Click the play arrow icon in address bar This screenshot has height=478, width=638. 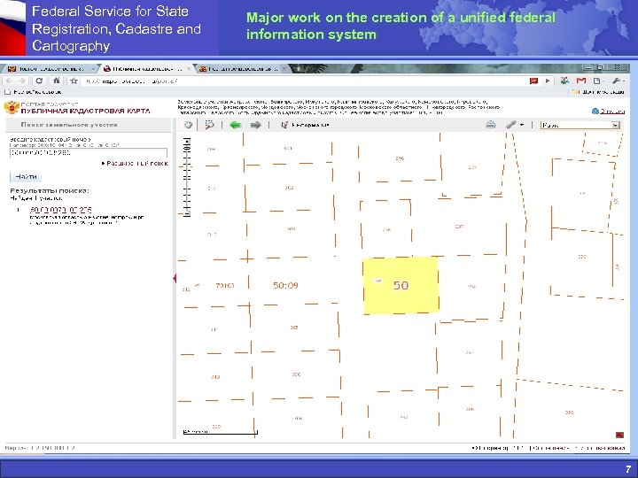point(549,81)
